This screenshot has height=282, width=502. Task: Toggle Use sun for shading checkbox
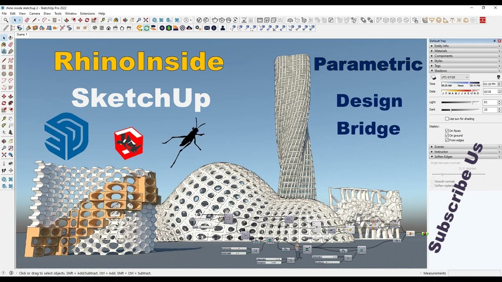[x=447, y=119]
